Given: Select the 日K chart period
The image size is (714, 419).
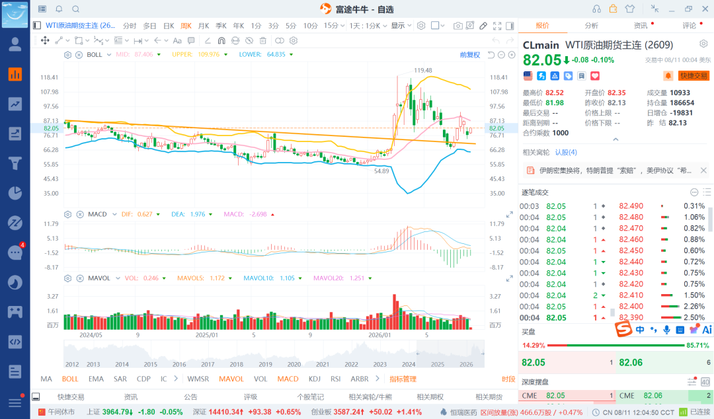Looking at the screenshot, I should point(169,26).
